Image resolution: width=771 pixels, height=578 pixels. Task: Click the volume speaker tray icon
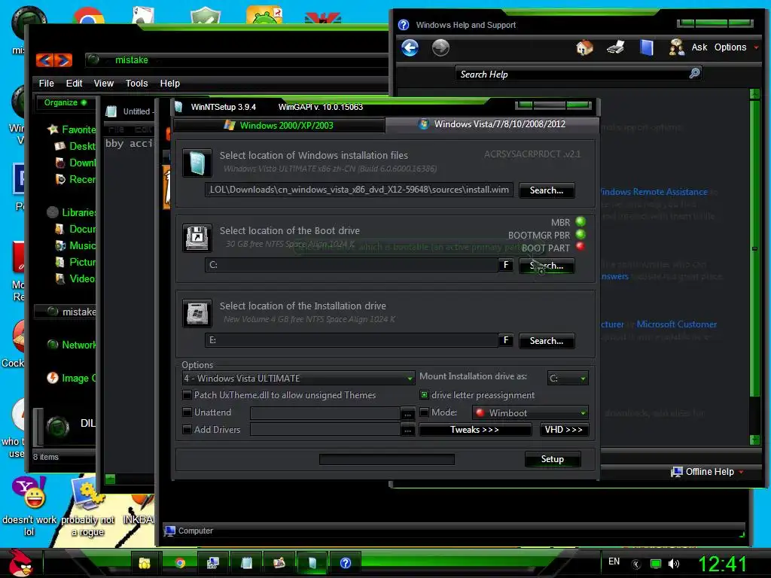(674, 564)
